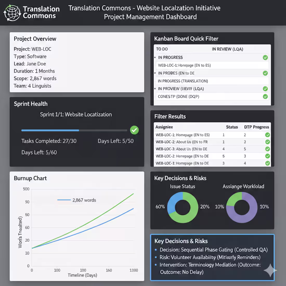Sort results by the Assignee column header

[x=164, y=127]
